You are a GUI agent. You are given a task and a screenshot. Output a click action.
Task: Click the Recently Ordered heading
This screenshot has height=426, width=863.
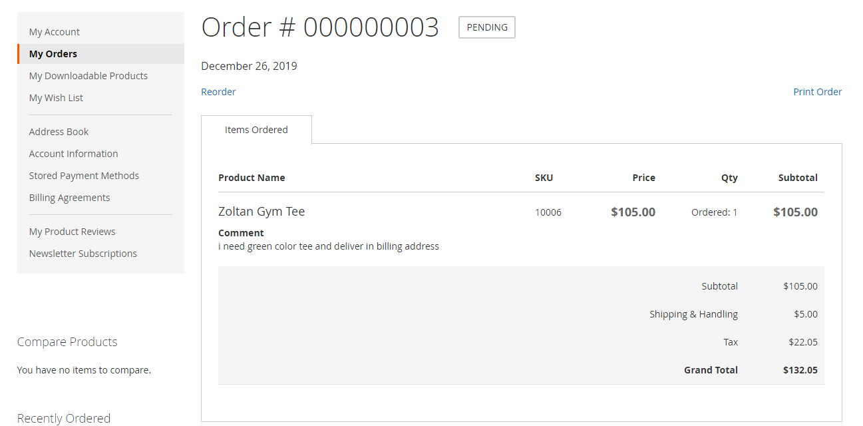(64, 418)
